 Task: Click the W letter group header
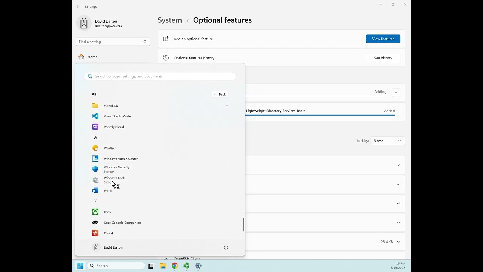[x=95, y=138]
